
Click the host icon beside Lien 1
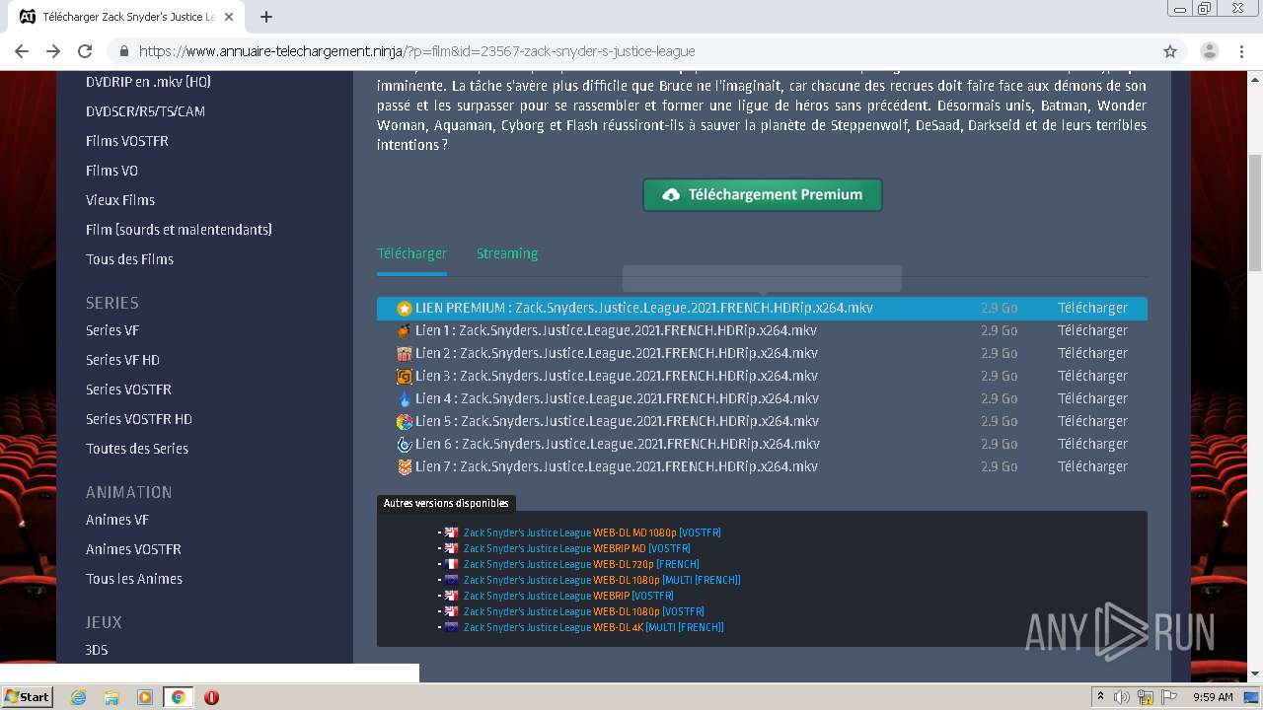pos(405,330)
